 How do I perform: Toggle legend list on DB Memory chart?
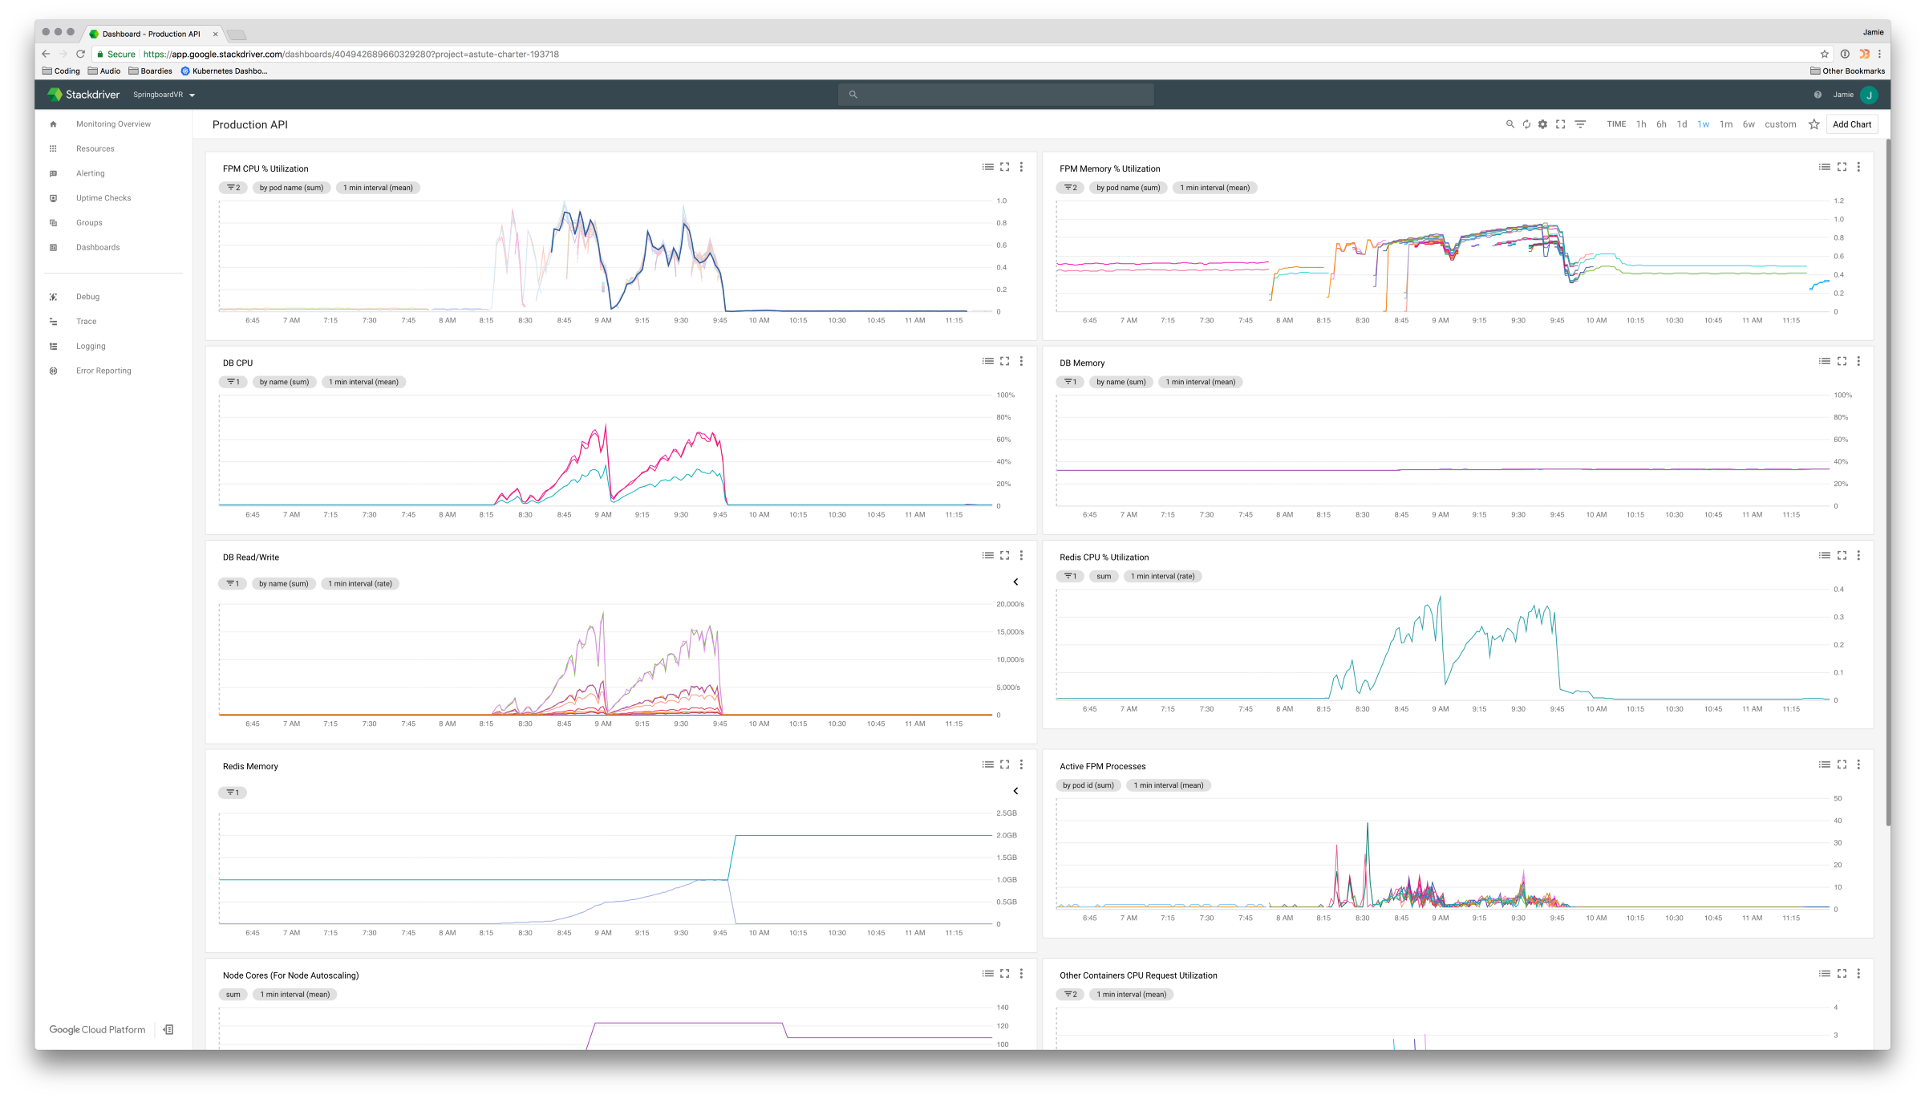[x=1824, y=361]
